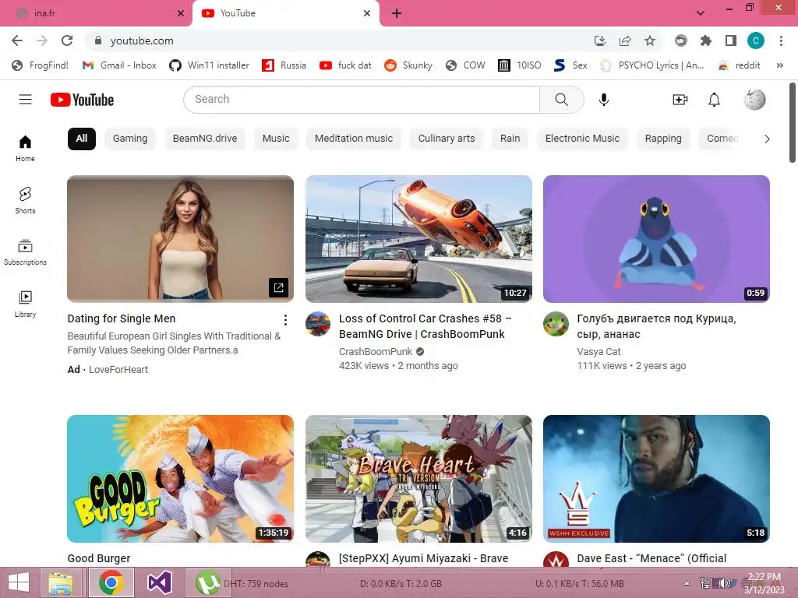Focus the YouTube Search field
The image size is (798, 598).
(362, 99)
